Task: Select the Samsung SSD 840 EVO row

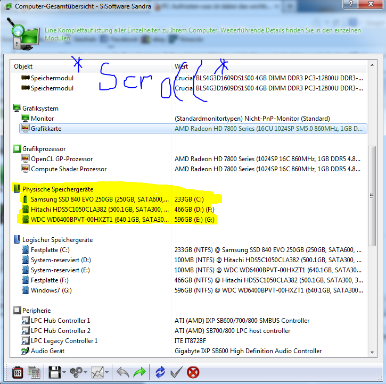Action: pos(193,199)
